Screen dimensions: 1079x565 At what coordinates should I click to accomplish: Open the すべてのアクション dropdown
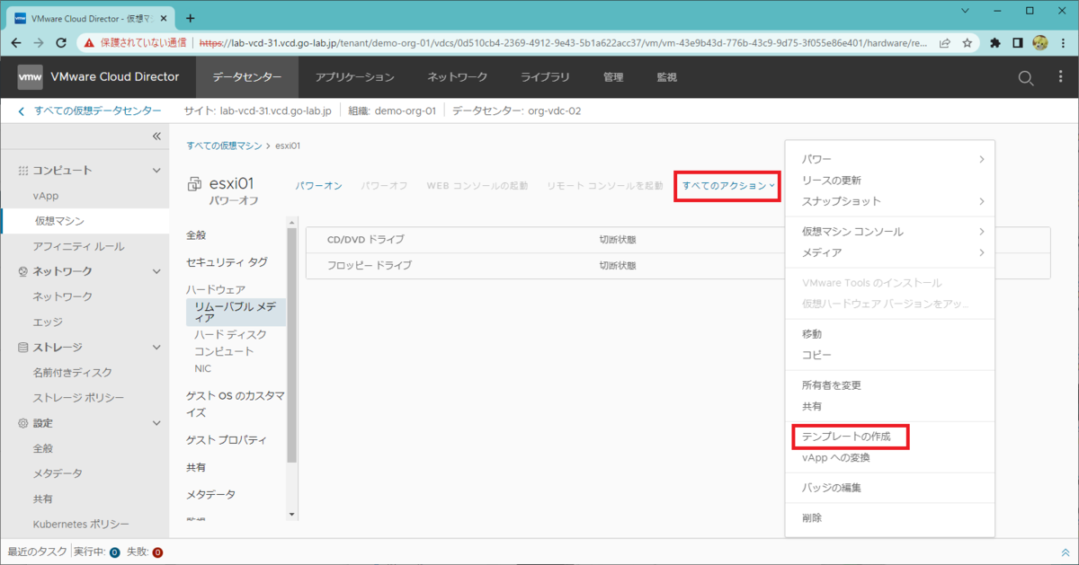coord(727,185)
